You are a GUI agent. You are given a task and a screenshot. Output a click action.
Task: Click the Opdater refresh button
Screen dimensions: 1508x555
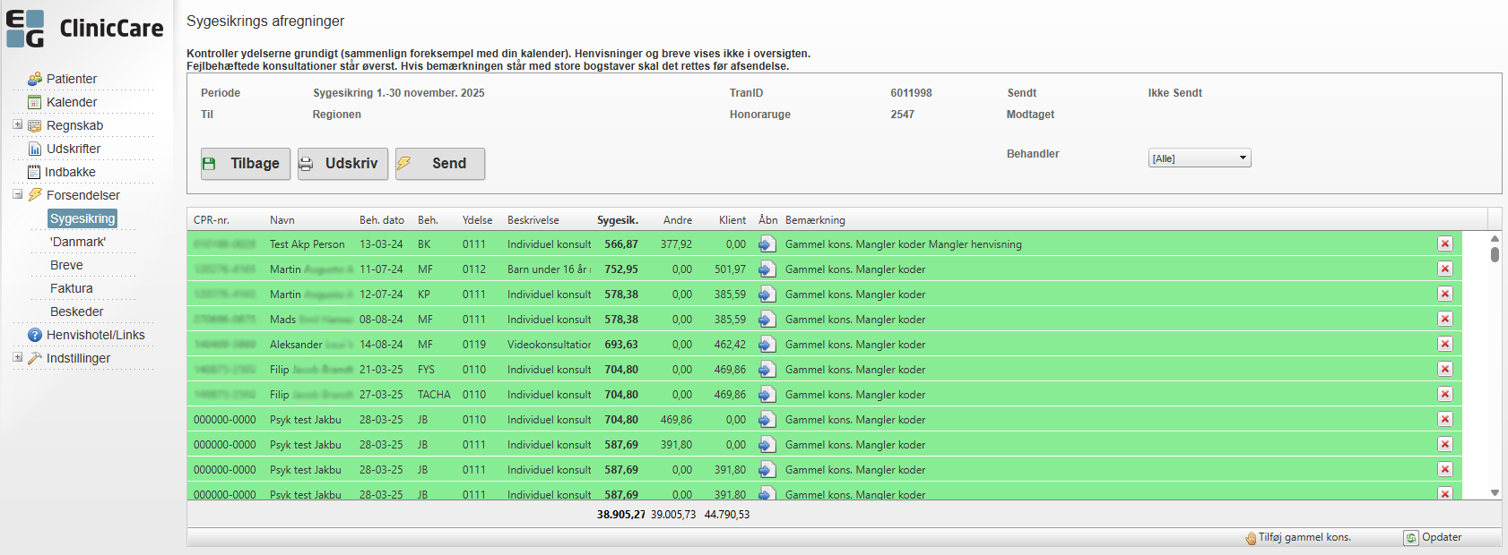1433,537
